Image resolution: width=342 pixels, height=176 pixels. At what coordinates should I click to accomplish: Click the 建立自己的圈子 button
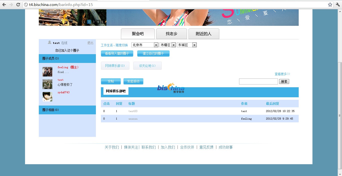pyautogui.click(x=153, y=53)
